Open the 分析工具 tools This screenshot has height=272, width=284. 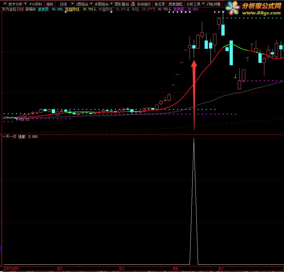tap(193, 4)
